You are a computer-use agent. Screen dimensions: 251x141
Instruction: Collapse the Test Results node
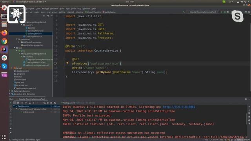click(x=14, y=106)
